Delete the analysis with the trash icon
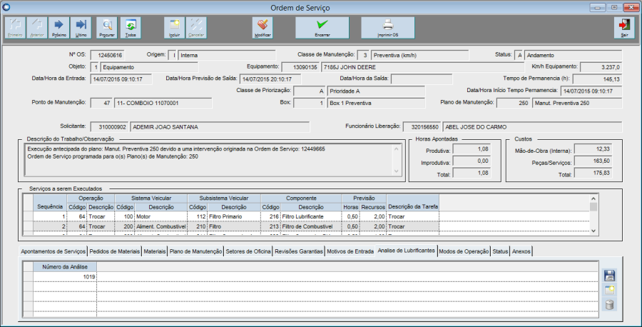The width and height of the screenshot is (642, 327). click(x=610, y=305)
